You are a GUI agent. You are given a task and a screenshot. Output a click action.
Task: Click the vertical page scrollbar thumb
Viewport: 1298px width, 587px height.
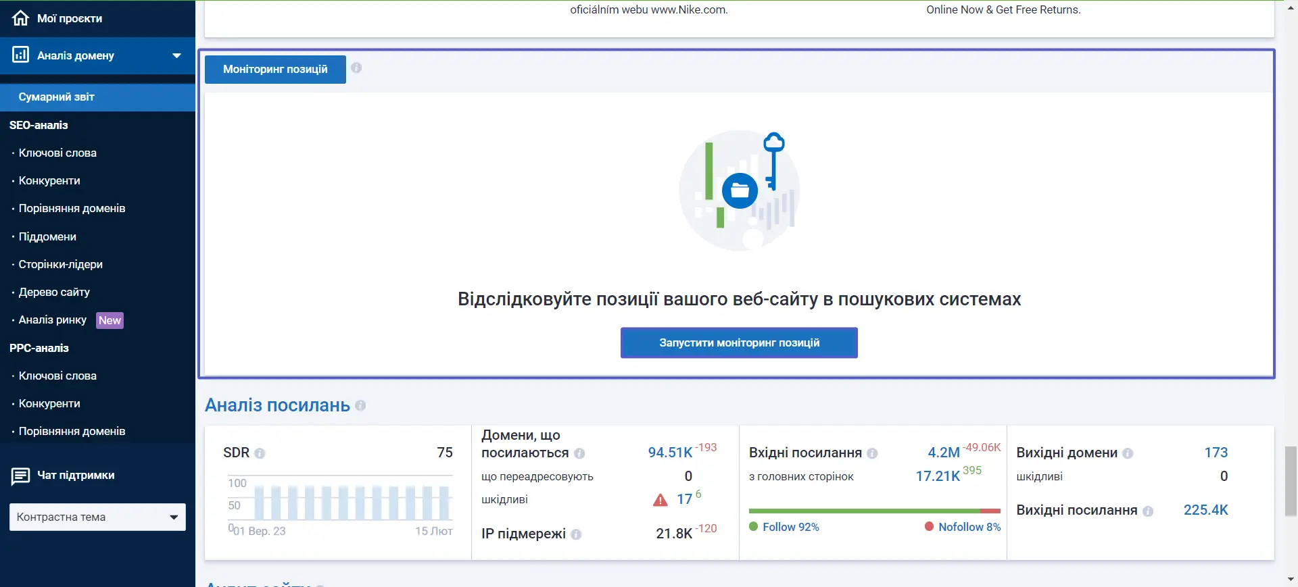tap(1291, 481)
